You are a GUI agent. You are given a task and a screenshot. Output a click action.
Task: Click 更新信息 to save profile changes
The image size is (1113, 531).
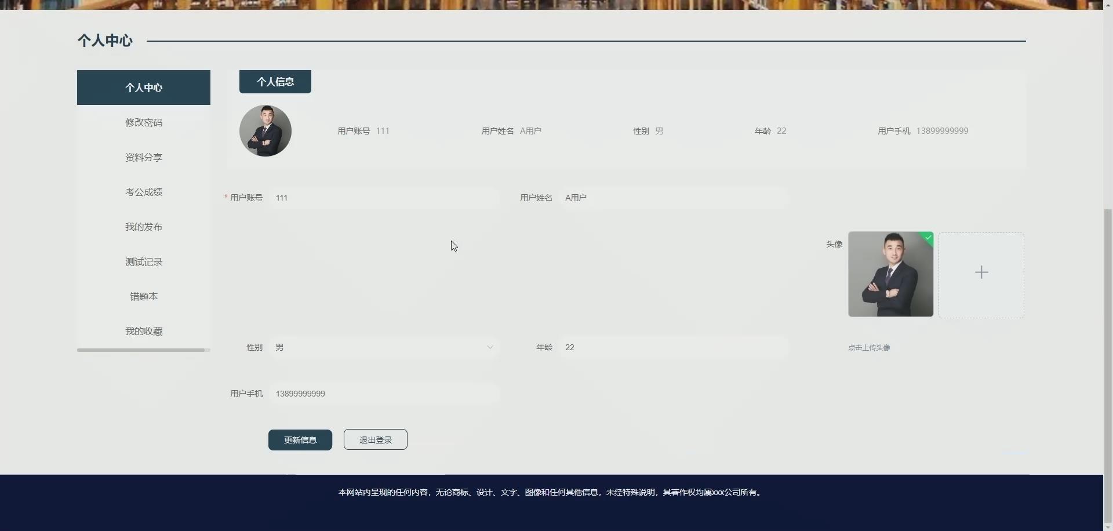pyautogui.click(x=300, y=439)
